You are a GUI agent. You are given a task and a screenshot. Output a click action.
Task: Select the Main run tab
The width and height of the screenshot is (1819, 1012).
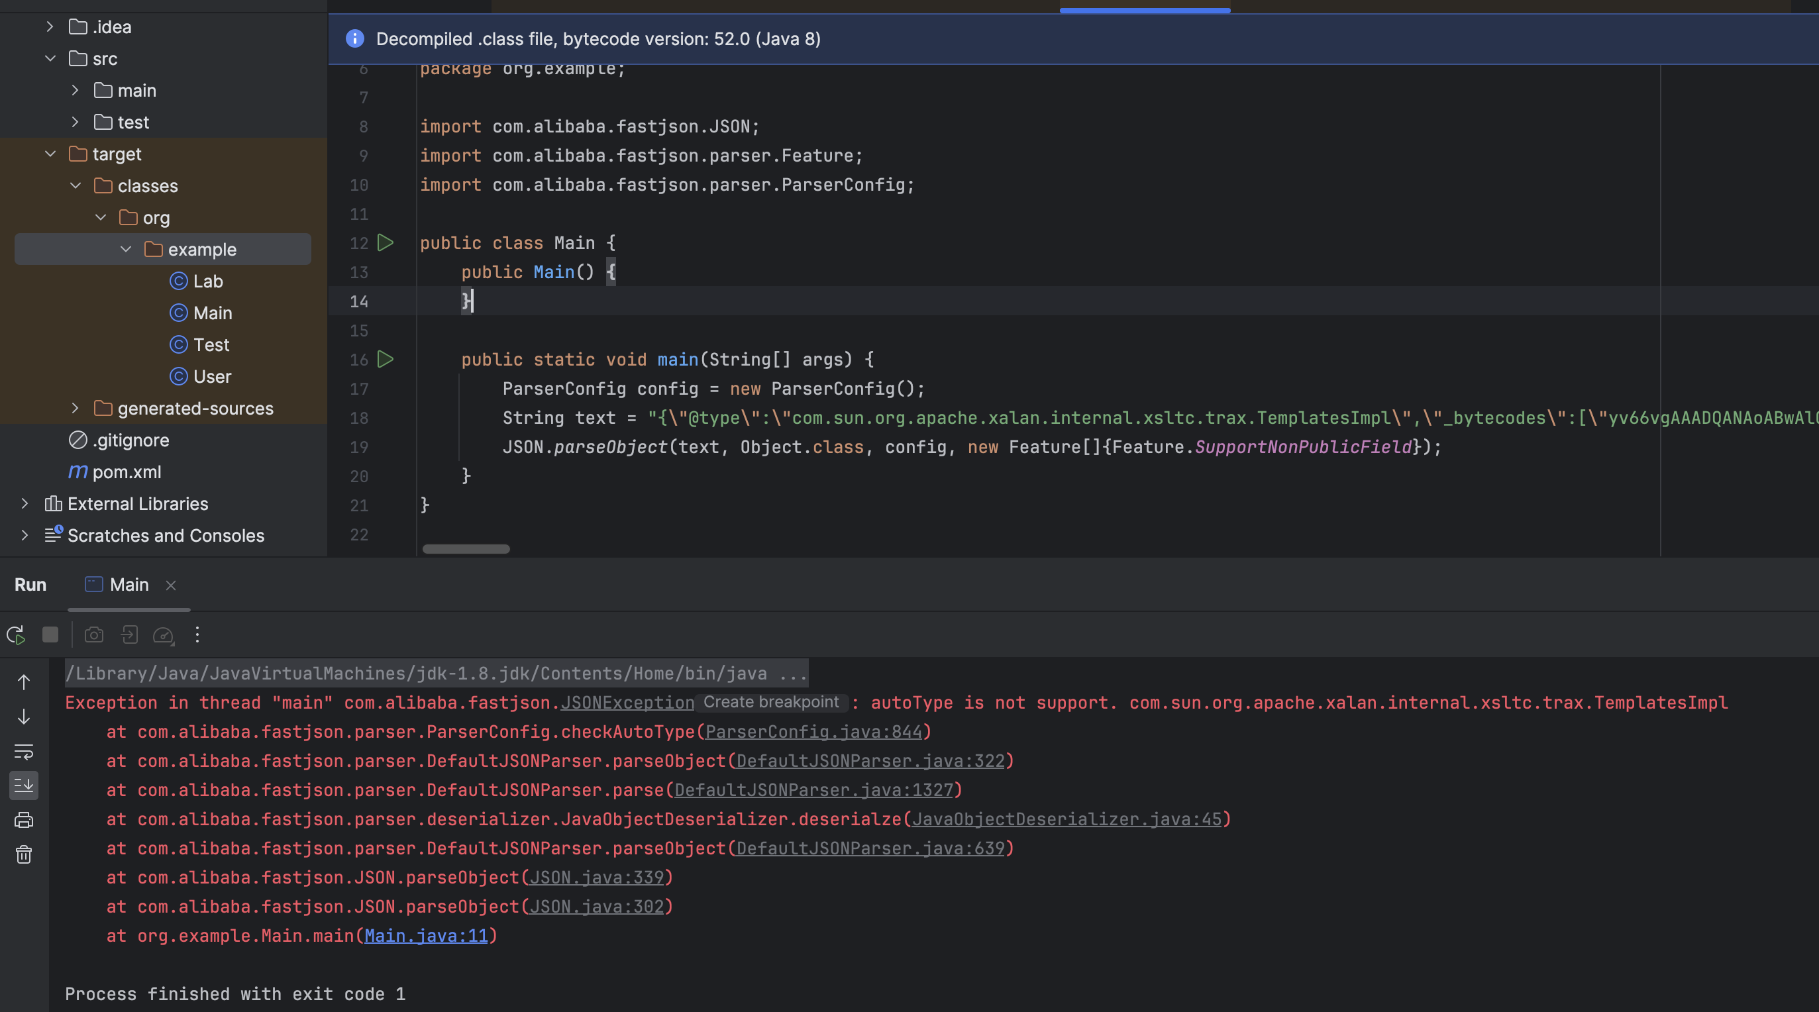pos(129,585)
